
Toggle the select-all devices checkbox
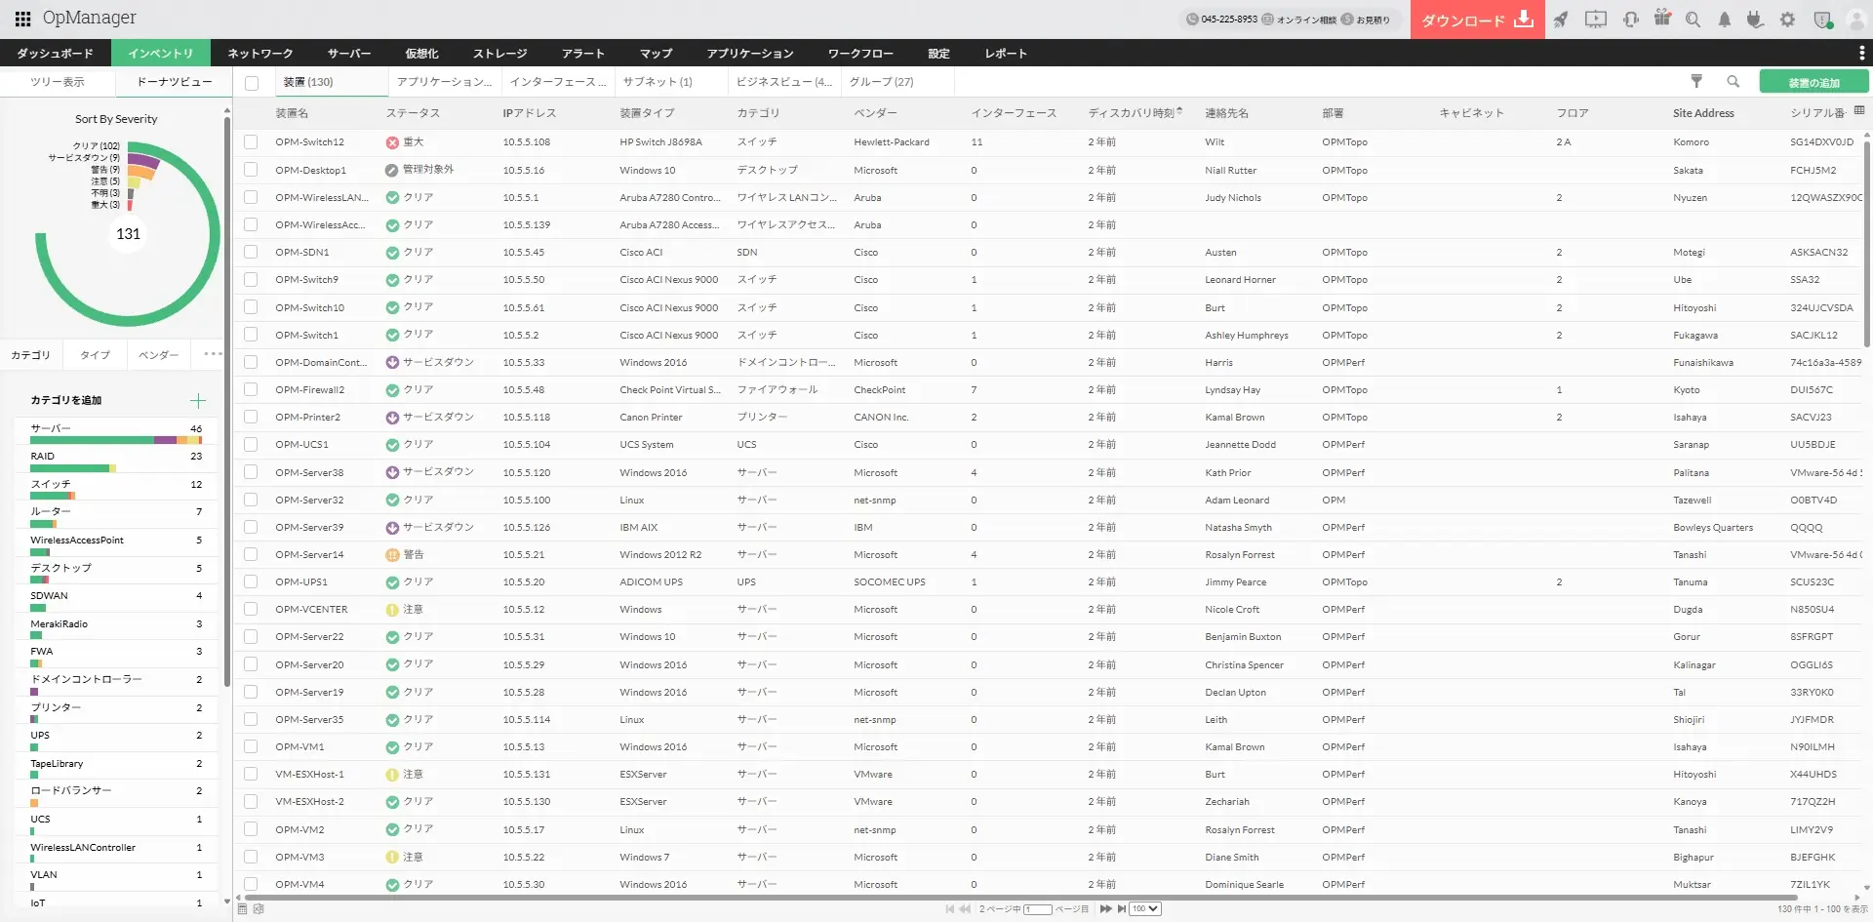pos(252,83)
